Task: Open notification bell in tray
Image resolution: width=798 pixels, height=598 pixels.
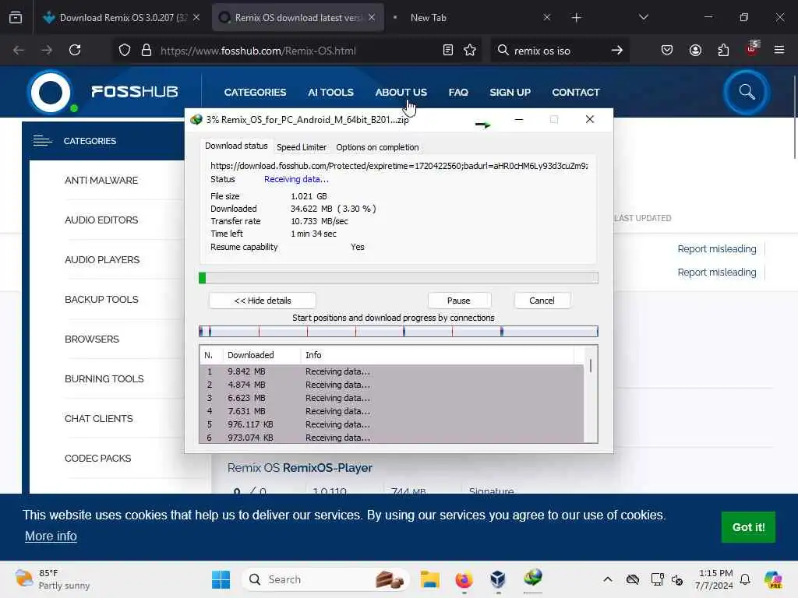Action: pos(745,579)
